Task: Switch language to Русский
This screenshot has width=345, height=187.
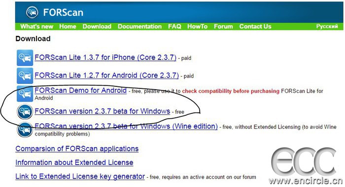Action: 327,27
